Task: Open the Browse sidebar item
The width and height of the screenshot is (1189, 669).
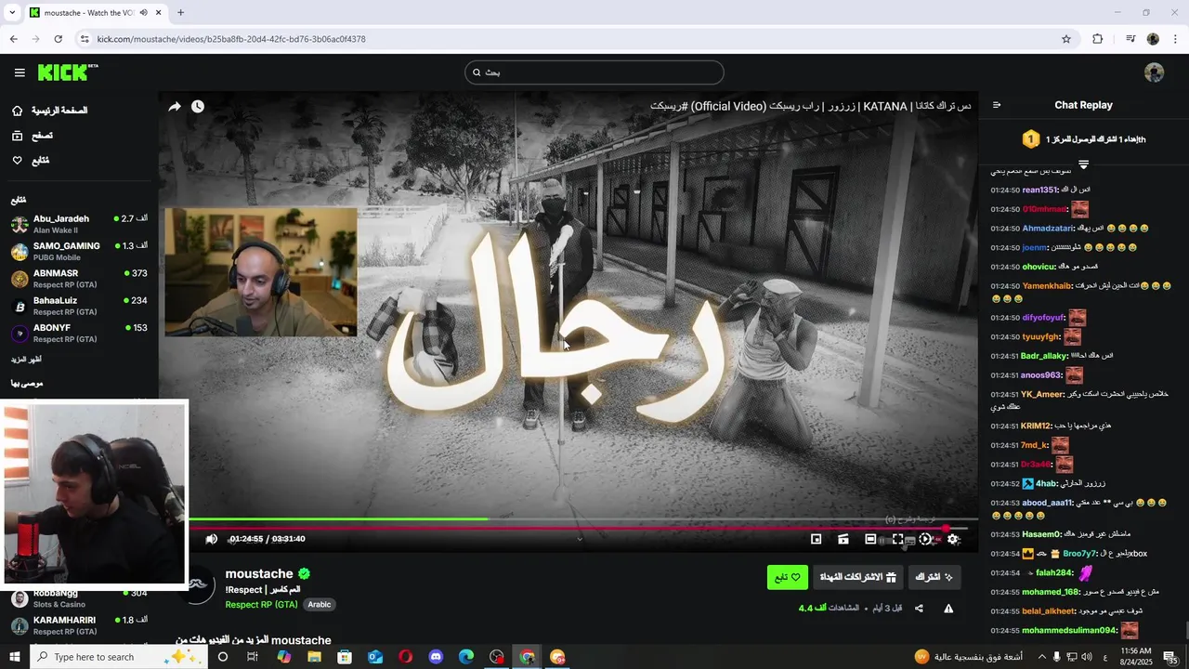Action: point(33,136)
